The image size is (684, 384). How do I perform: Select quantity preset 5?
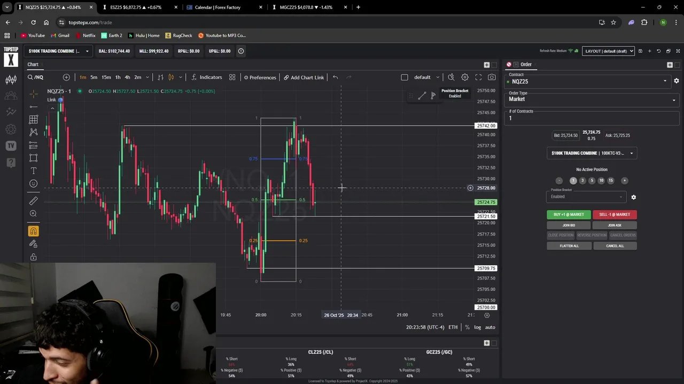592,181
